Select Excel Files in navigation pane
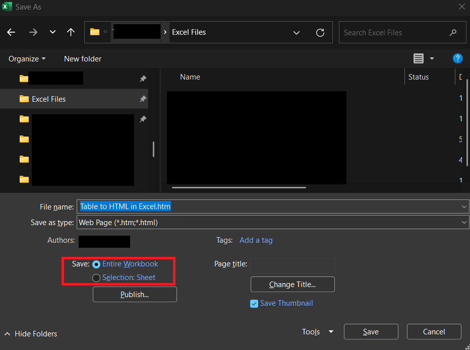 [x=74, y=99]
